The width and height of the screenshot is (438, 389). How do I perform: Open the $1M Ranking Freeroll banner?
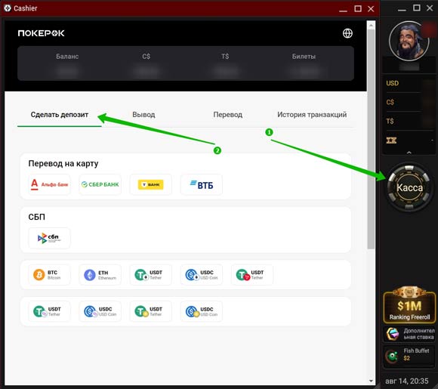coord(409,304)
